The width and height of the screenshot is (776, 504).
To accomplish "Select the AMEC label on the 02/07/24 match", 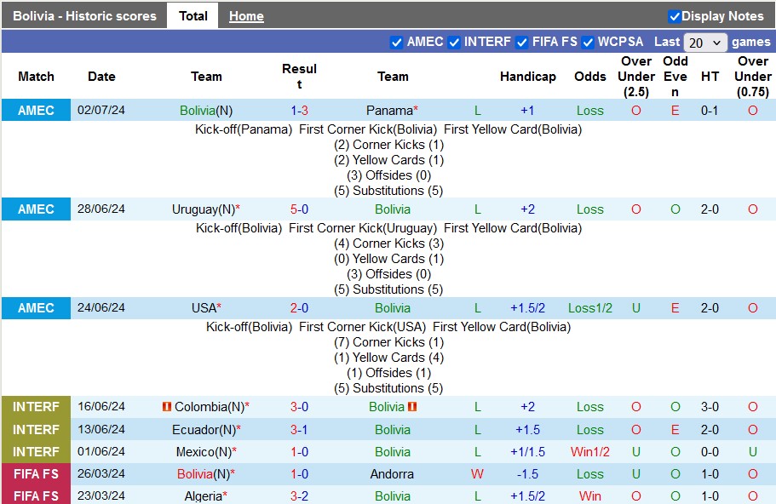I will click(x=36, y=111).
